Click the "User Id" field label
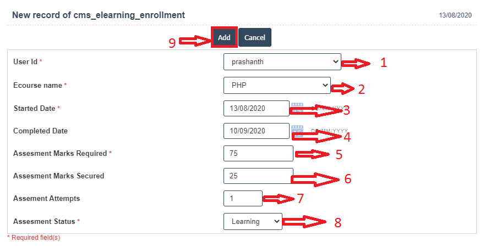Screen dimensions: 485x247 (x=25, y=62)
